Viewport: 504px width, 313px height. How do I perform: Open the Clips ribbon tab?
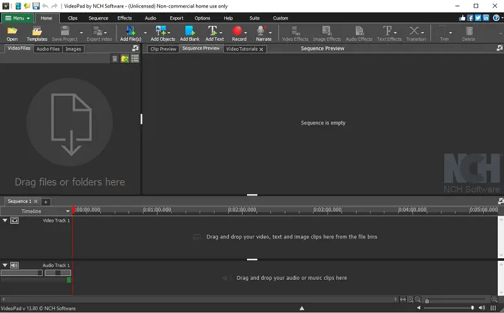pos(72,18)
